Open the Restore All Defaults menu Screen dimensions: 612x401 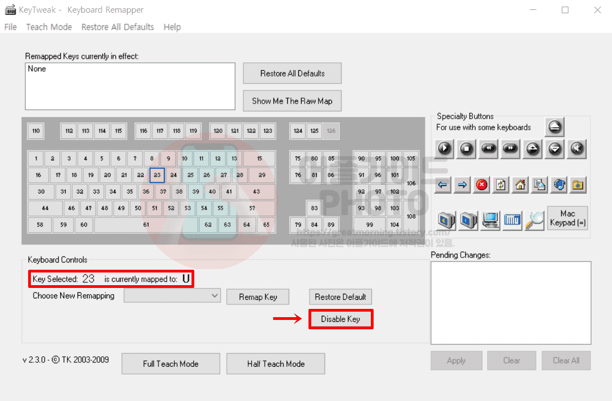[x=118, y=27]
